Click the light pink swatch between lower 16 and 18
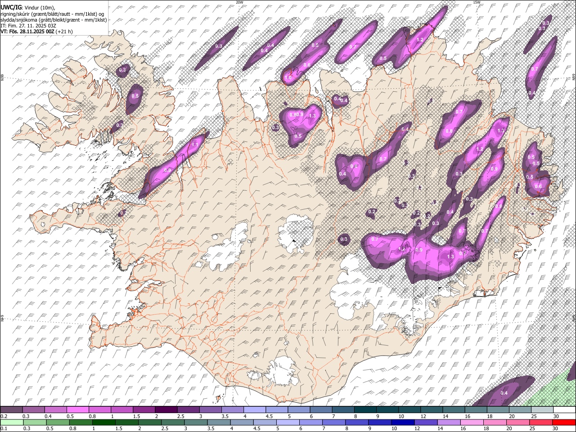The width and height of the screenshot is (576, 432). (472, 423)
